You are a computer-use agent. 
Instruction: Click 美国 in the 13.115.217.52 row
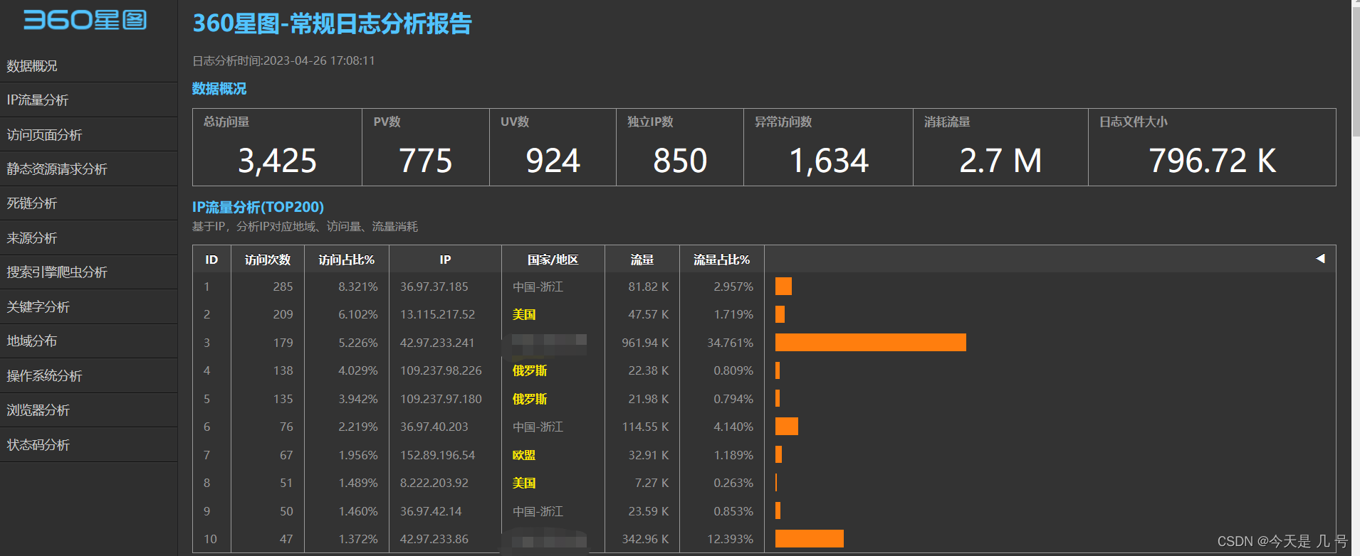click(524, 314)
